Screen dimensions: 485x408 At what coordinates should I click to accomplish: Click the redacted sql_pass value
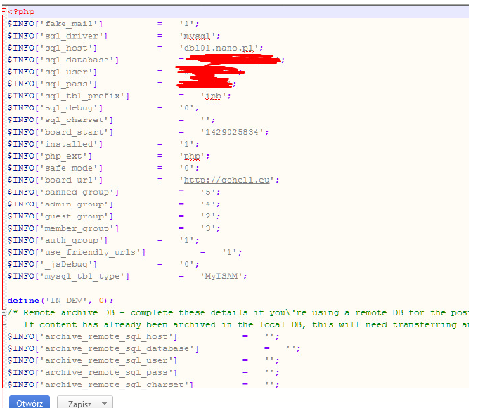(x=203, y=84)
